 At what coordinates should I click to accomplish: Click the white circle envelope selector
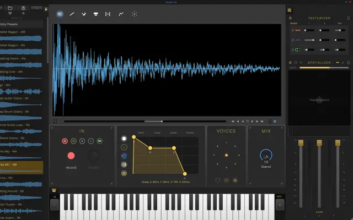click(x=124, y=139)
